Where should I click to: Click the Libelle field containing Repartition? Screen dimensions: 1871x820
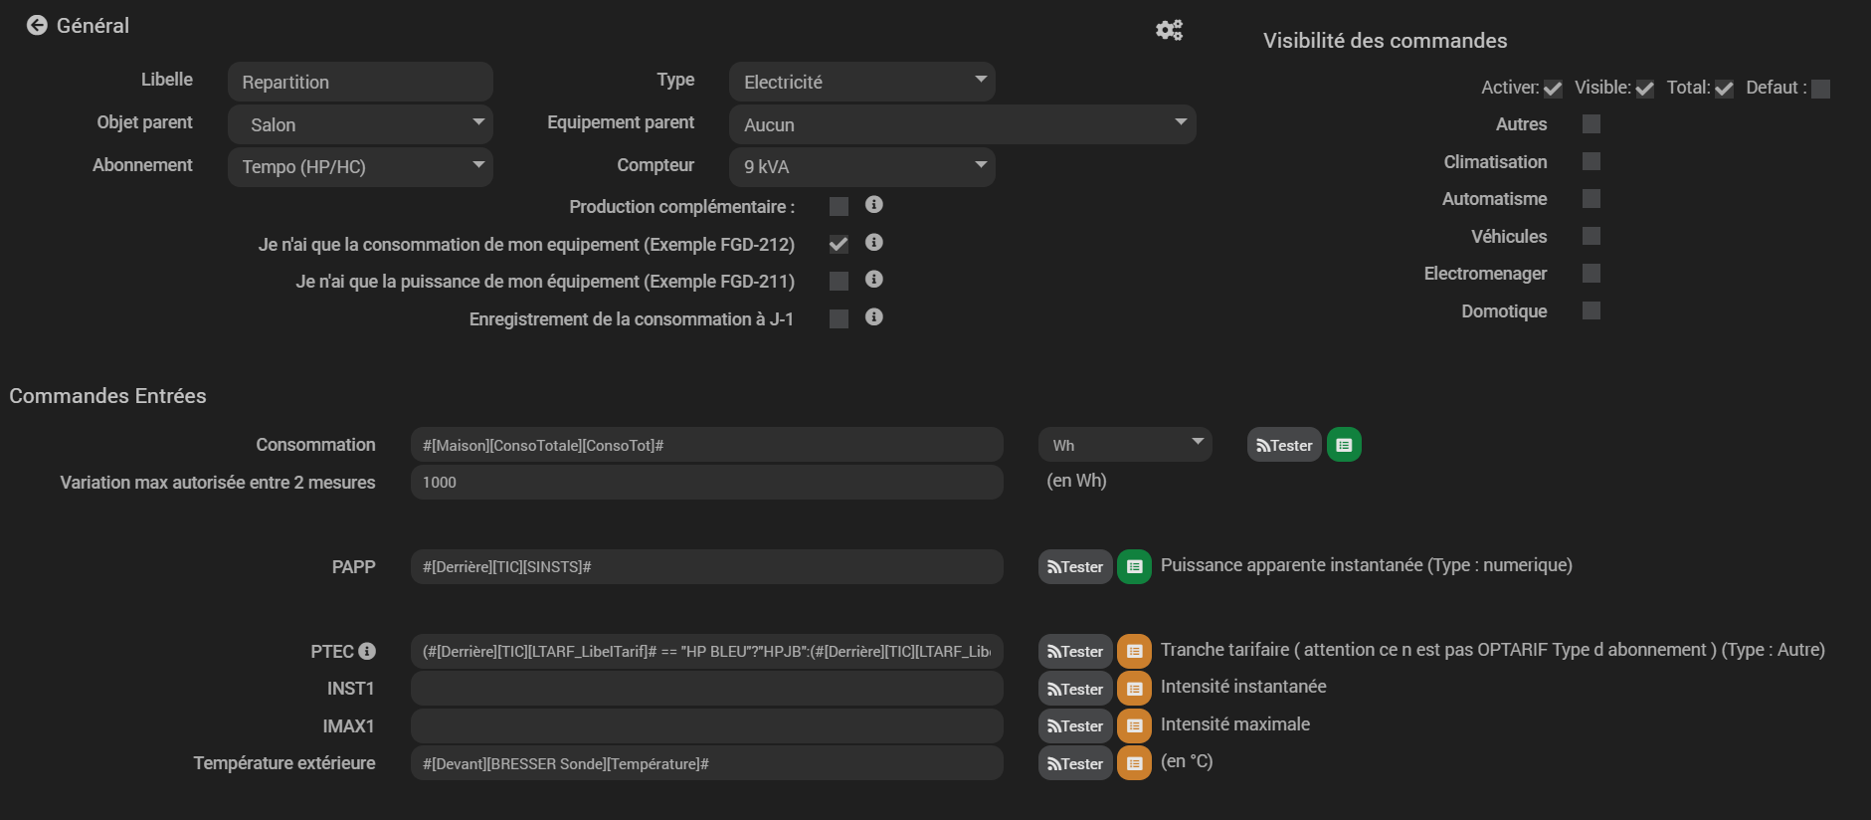click(360, 82)
